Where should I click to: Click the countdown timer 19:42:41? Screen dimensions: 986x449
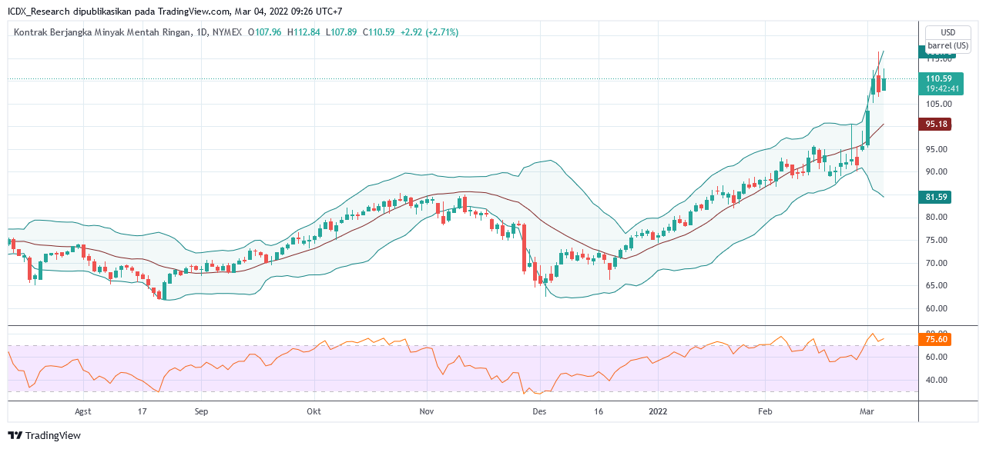tap(942, 88)
